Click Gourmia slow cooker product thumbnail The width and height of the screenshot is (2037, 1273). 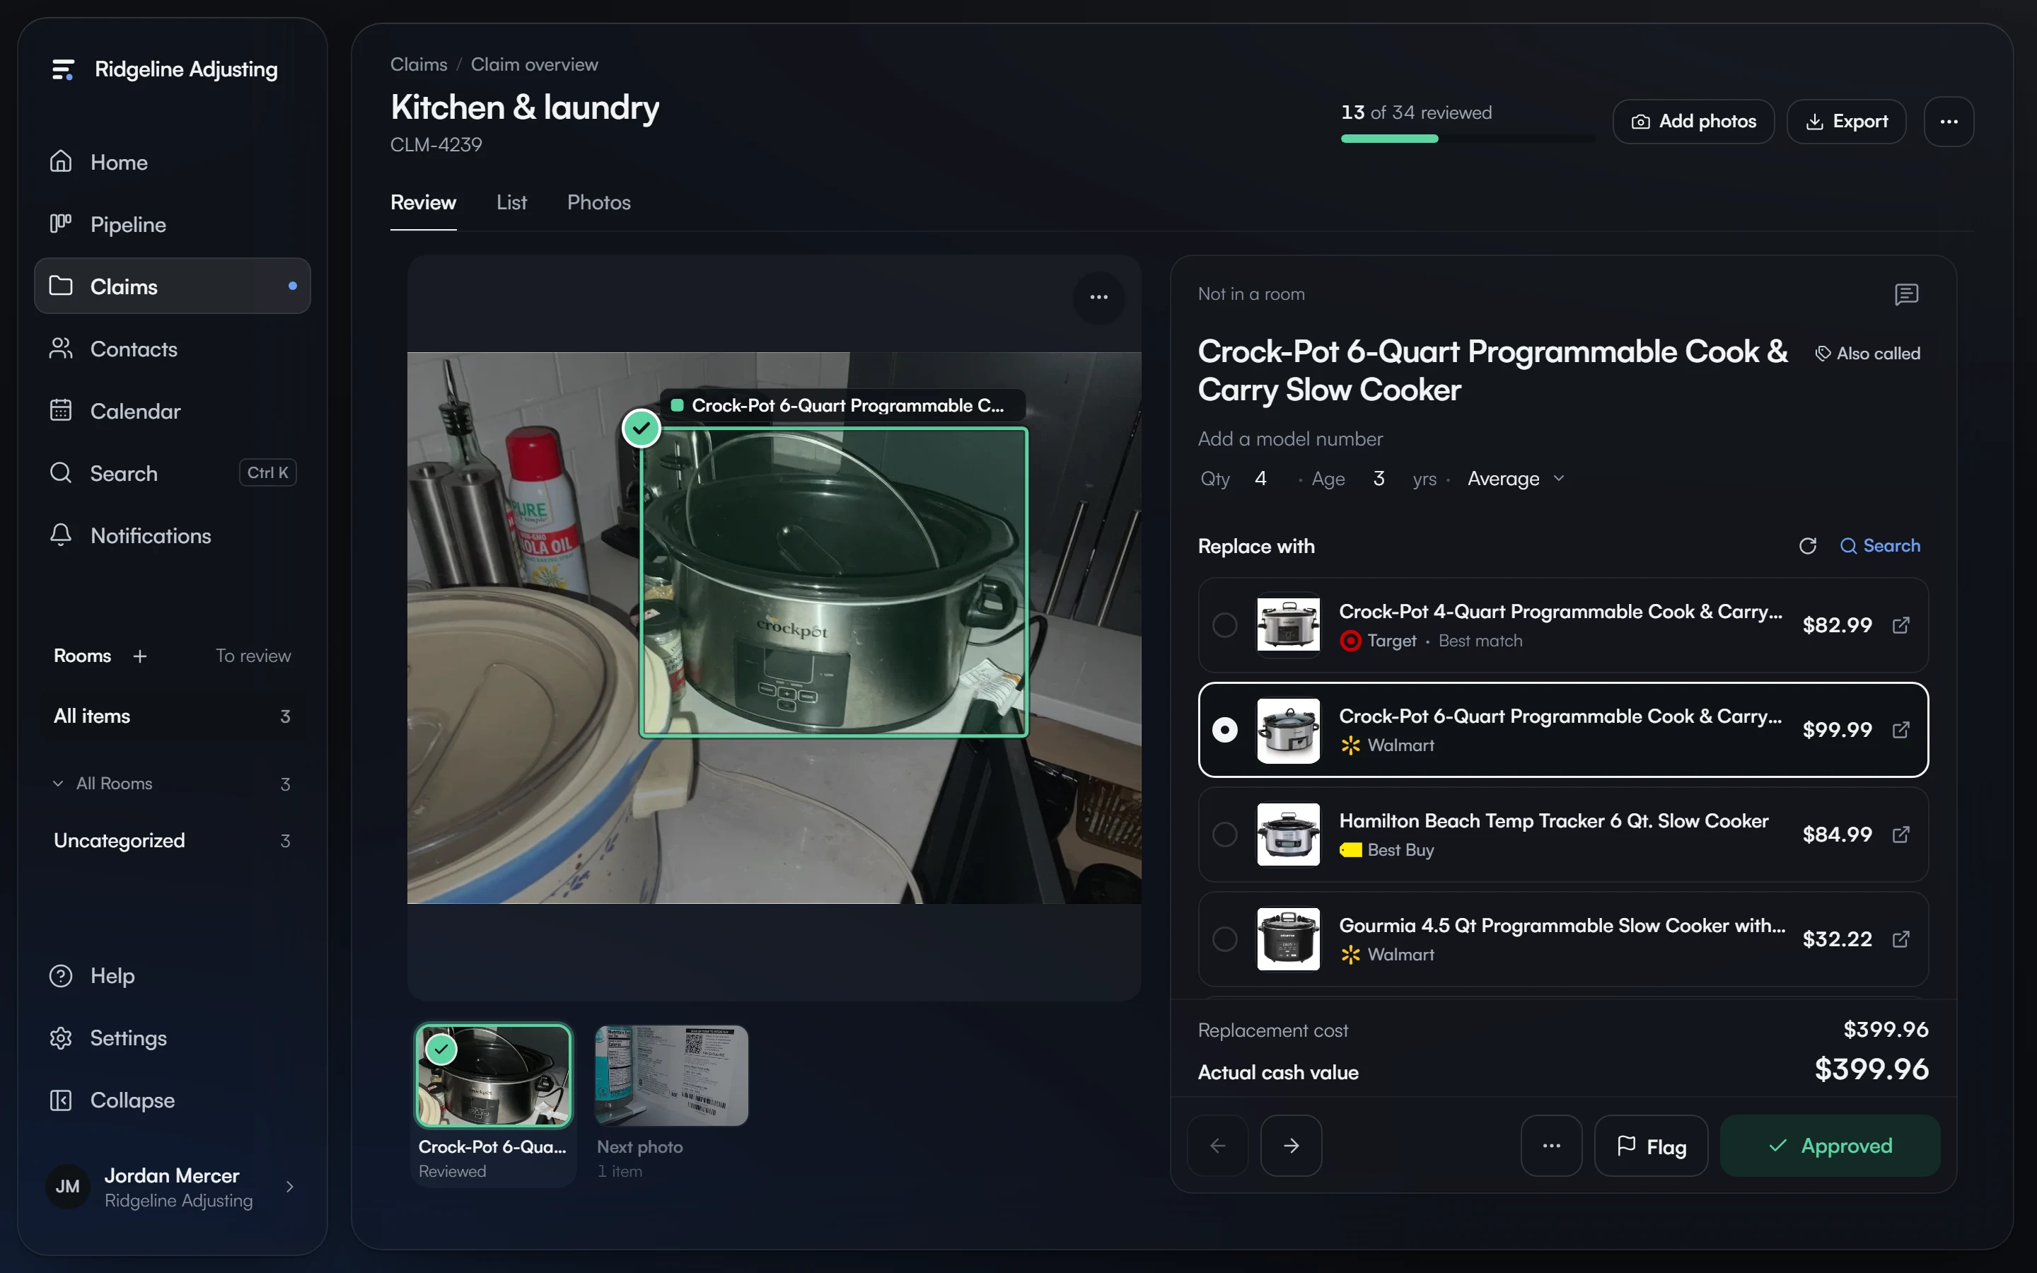point(1288,938)
